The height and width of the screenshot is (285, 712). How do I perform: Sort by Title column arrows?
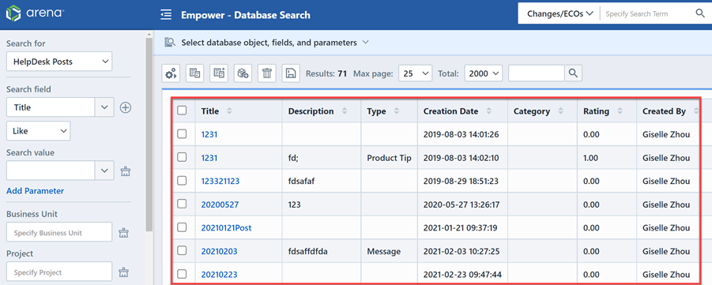pyautogui.click(x=229, y=111)
